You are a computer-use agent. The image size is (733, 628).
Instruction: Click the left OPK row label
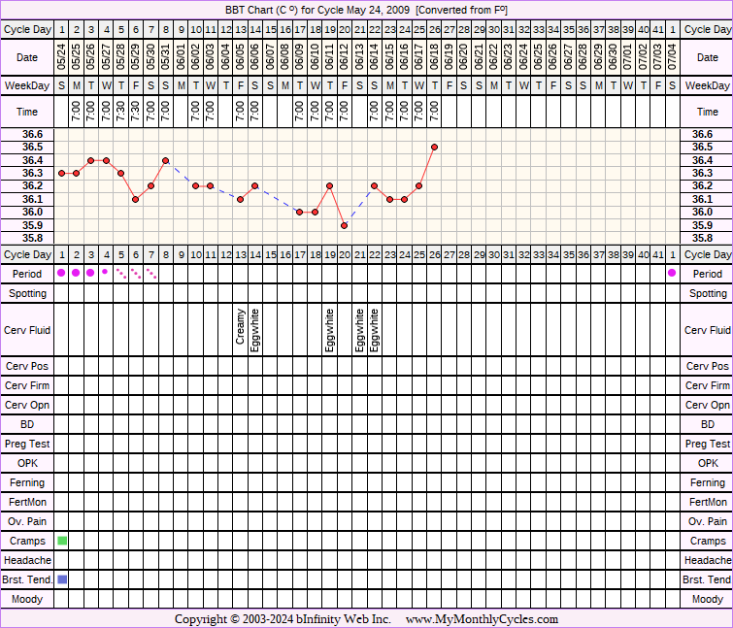28,463
